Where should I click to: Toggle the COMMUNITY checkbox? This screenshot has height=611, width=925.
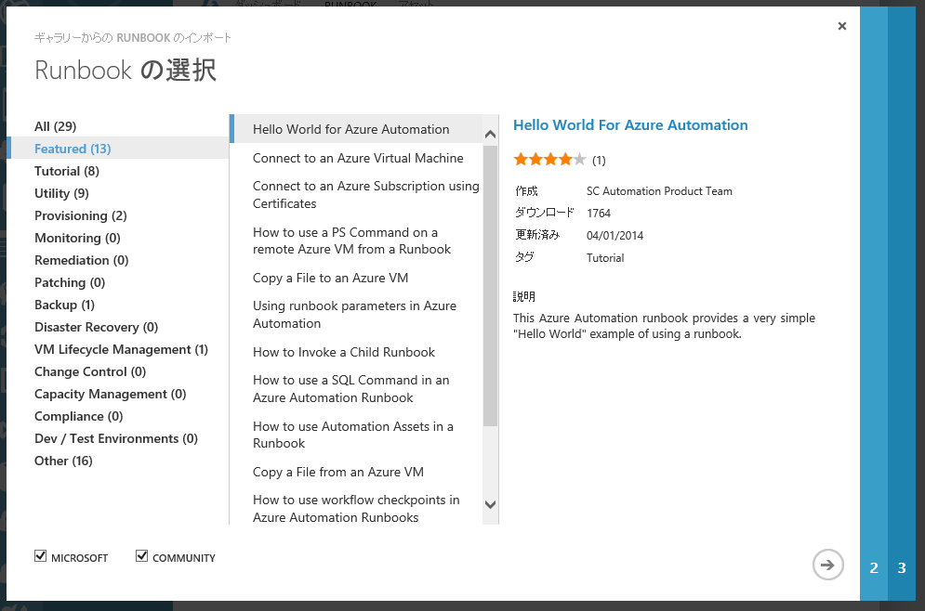click(142, 556)
